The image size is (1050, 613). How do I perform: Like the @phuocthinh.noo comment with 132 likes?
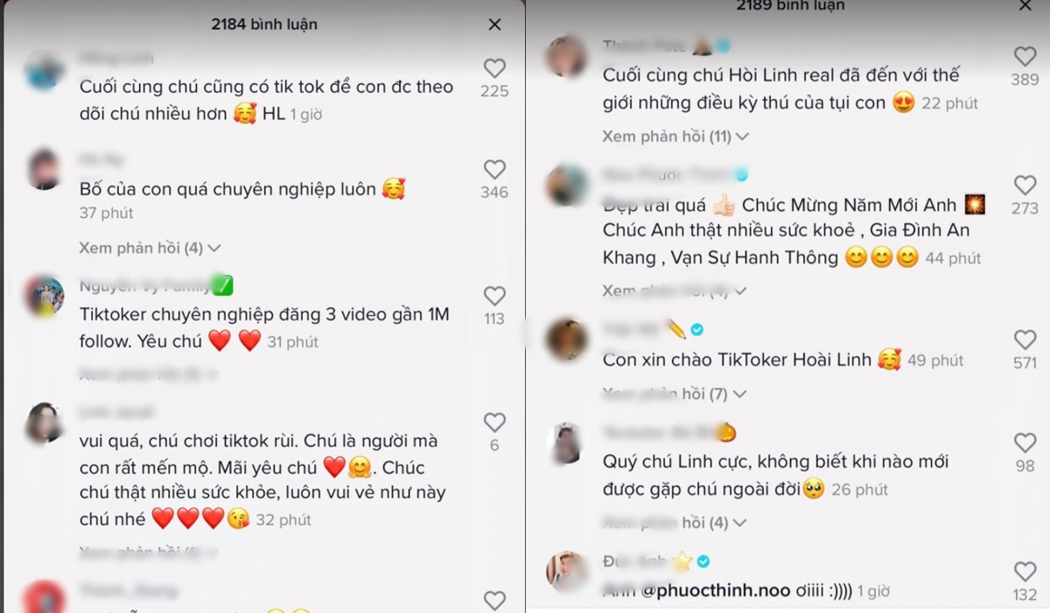click(1025, 572)
